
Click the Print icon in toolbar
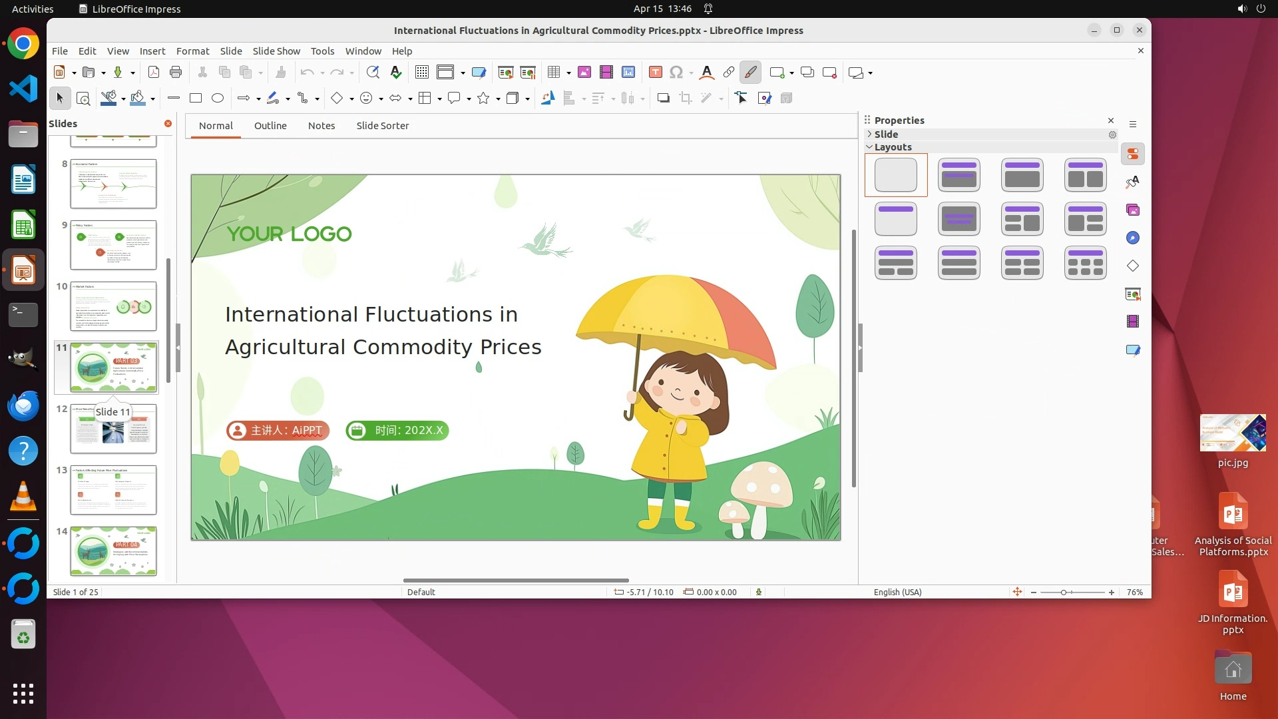pyautogui.click(x=176, y=73)
